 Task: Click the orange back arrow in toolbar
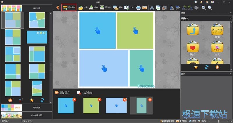58,8
